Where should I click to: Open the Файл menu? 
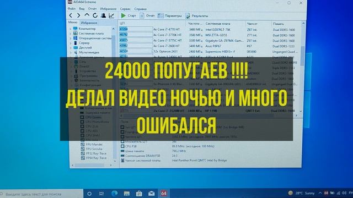pos(72,9)
